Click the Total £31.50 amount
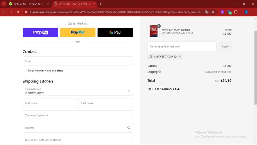This screenshot has height=145, width=257. coord(226,80)
